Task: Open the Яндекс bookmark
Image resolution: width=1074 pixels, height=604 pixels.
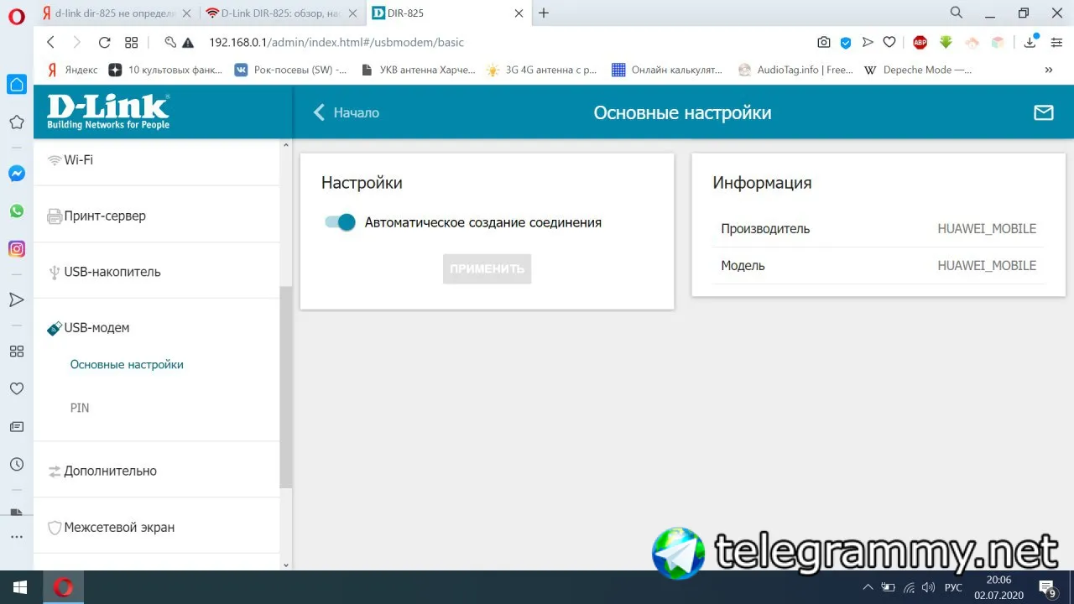Action: pyautogui.click(x=72, y=70)
